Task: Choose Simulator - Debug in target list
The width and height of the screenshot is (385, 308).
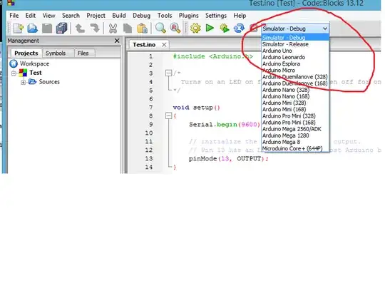Action: (x=295, y=38)
